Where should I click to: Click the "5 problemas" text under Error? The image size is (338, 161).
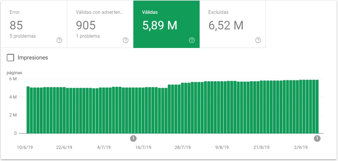click(23, 36)
